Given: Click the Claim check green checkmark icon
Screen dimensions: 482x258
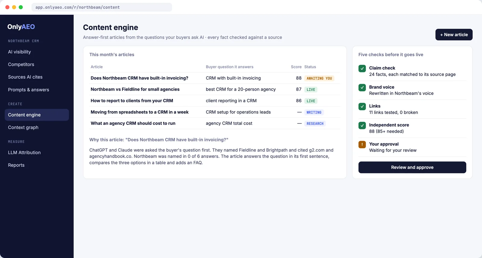Looking at the screenshot, I should click(362, 68).
